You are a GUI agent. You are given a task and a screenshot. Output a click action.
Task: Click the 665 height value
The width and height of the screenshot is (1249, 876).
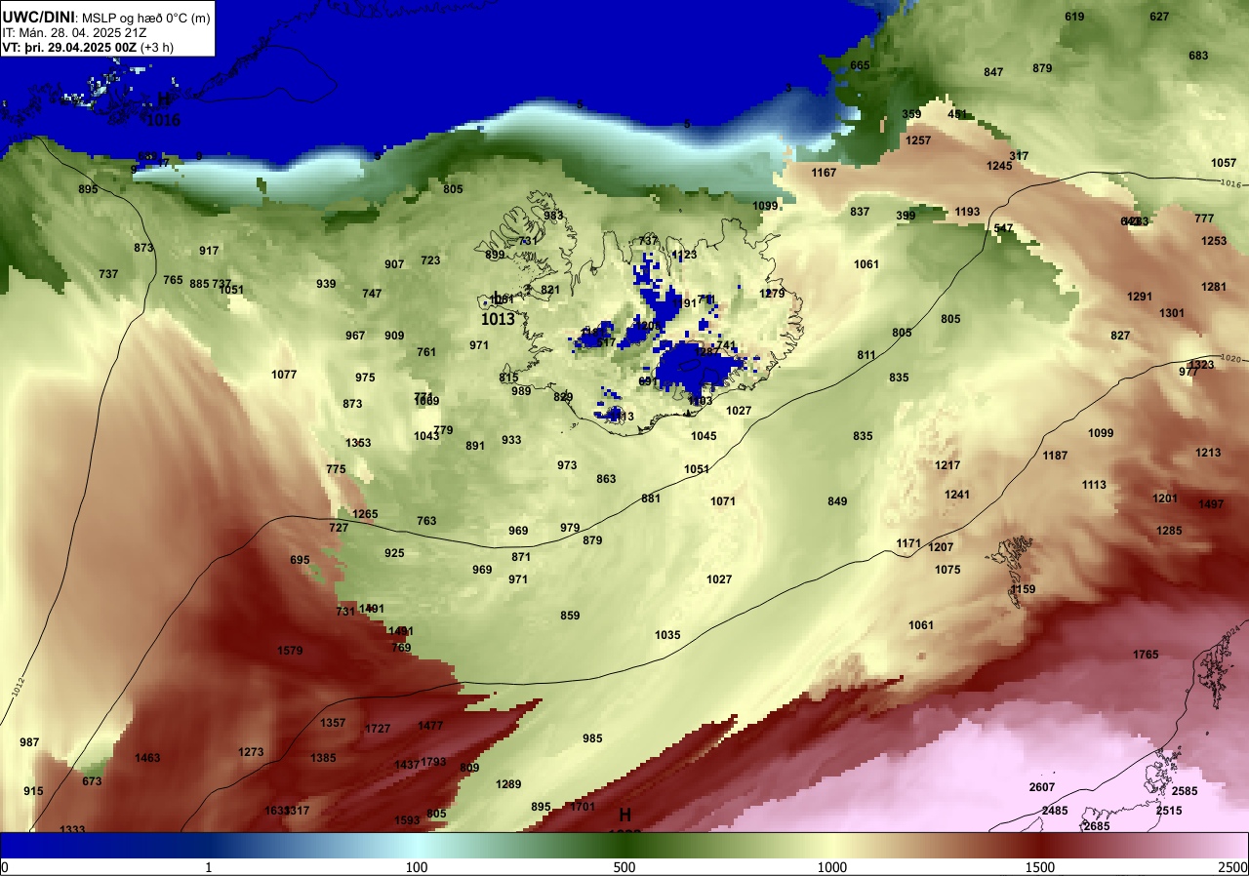[860, 65]
